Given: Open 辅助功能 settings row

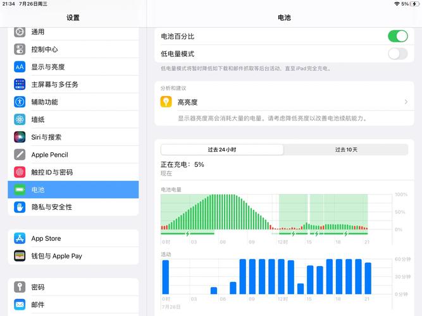Looking at the screenshot, I should click(x=73, y=102).
